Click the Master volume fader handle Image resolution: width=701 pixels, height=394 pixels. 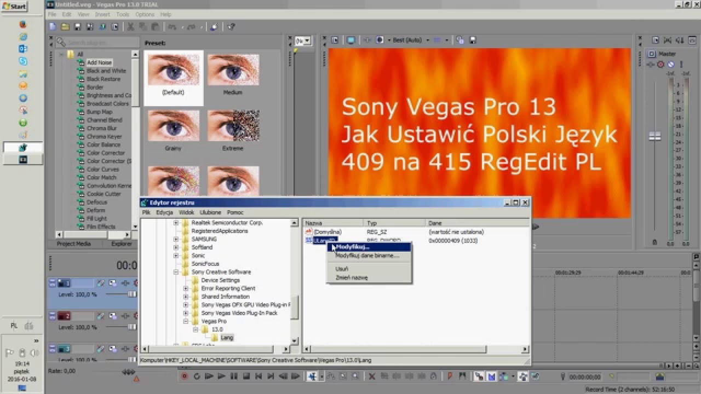pos(654,136)
